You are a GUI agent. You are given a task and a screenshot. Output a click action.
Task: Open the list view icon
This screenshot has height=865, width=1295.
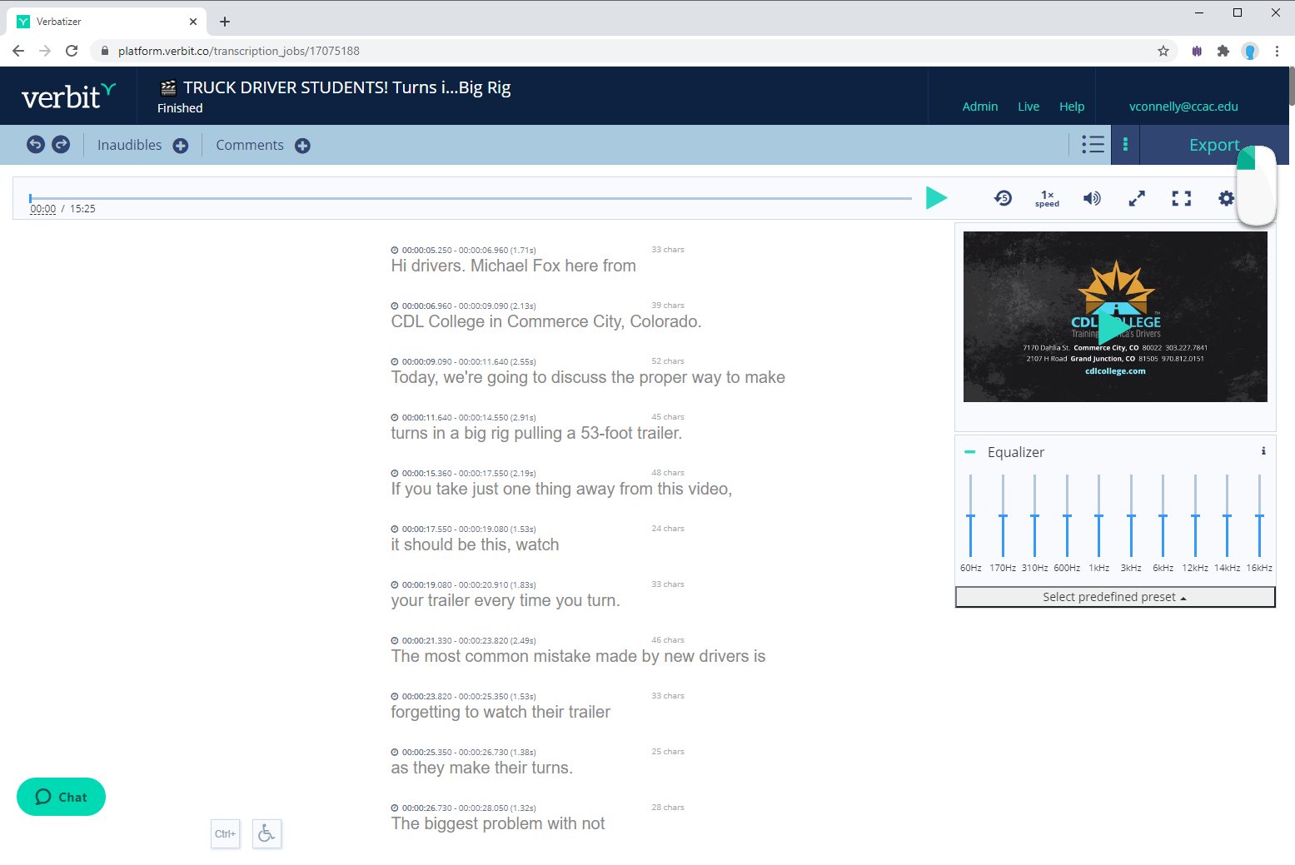(1093, 145)
